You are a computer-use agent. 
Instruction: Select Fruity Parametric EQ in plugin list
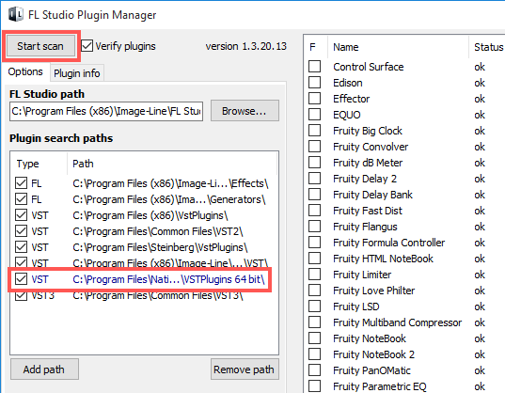coord(380,385)
